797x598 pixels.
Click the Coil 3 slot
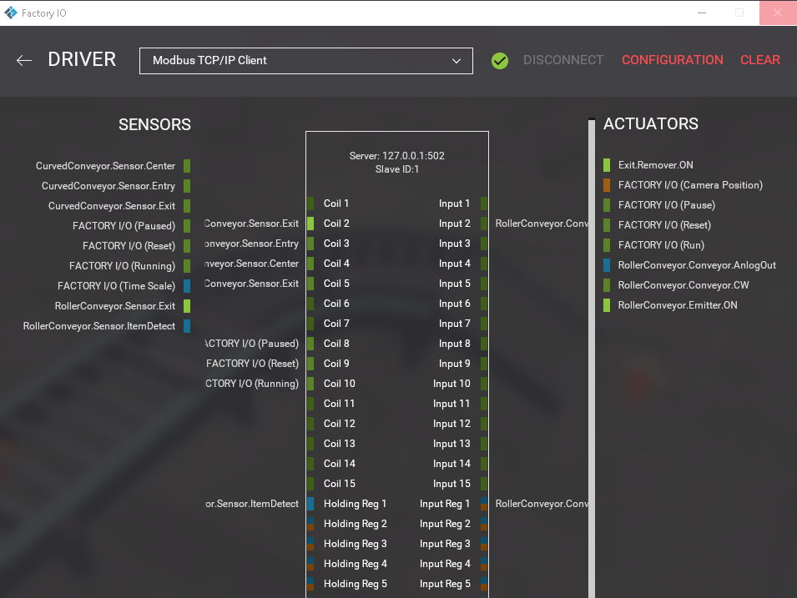336,244
